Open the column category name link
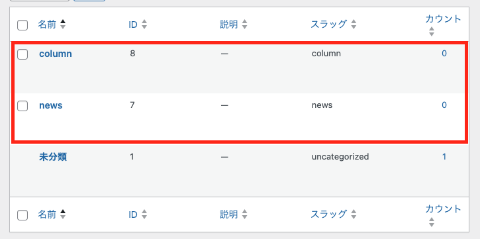Image resolution: width=480 pixels, height=239 pixels. pyautogui.click(x=56, y=54)
